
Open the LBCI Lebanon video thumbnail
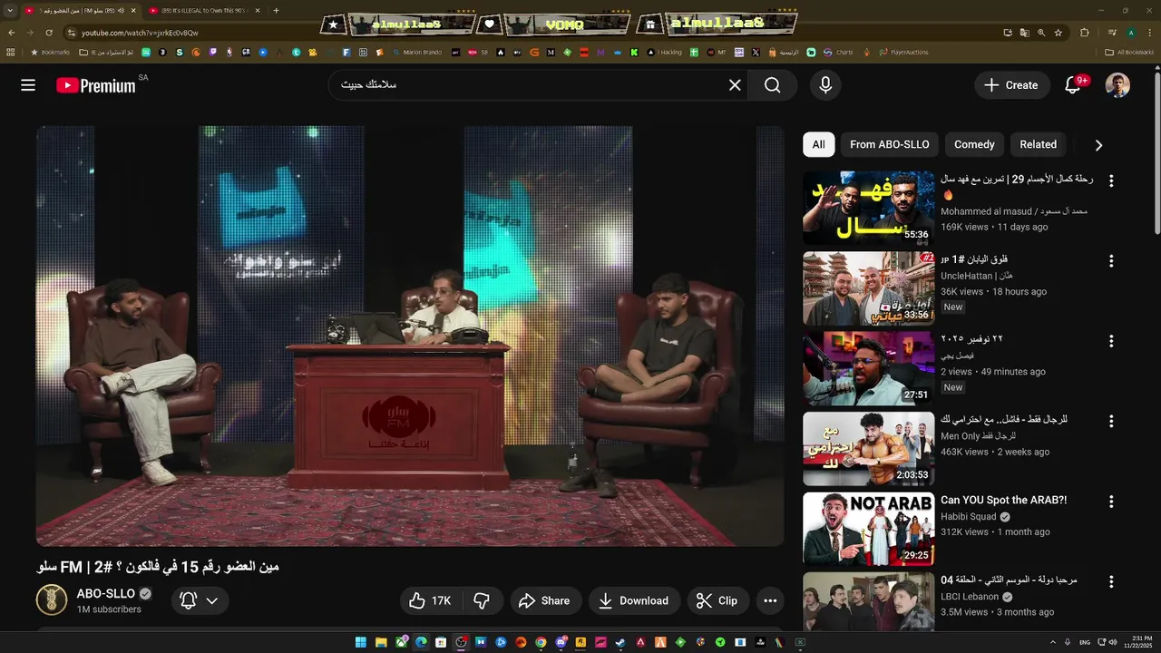click(x=868, y=601)
